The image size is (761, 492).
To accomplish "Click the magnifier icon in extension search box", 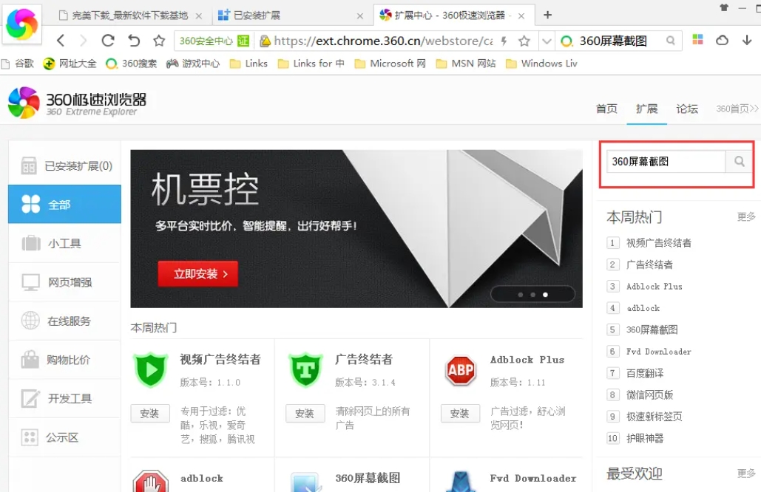I will [x=739, y=161].
